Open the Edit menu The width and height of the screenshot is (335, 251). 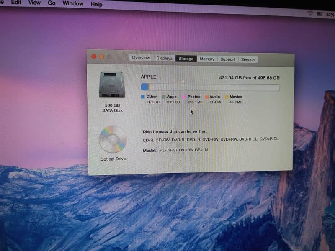point(16,3)
